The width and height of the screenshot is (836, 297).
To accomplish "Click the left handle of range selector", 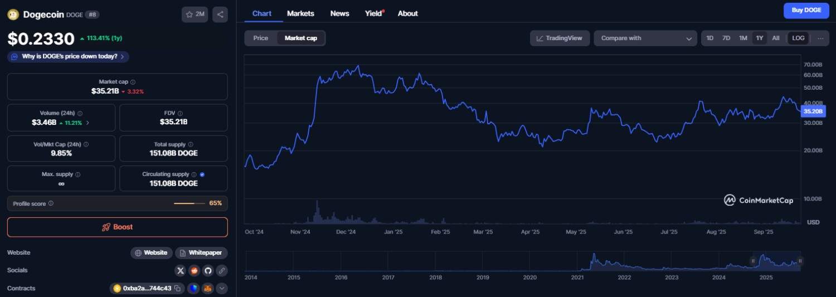I will pyautogui.click(x=753, y=261).
